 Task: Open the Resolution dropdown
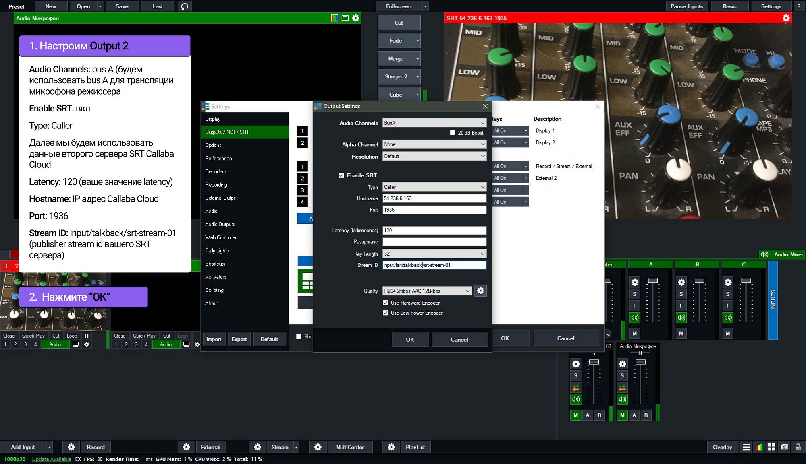coord(434,156)
